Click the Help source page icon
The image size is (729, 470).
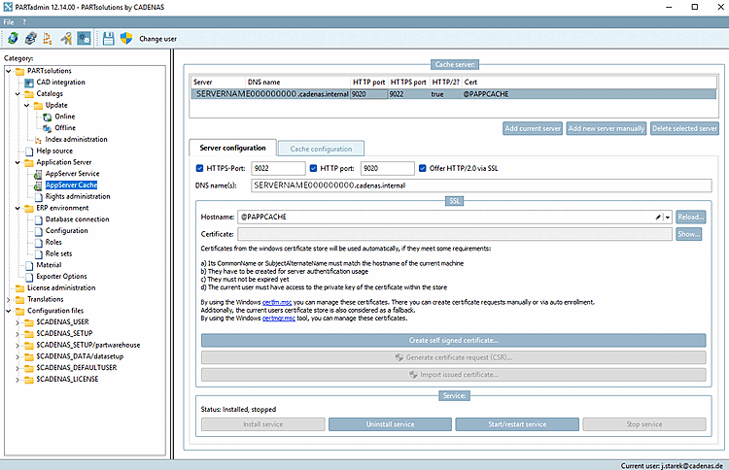click(x=29, y=151)
